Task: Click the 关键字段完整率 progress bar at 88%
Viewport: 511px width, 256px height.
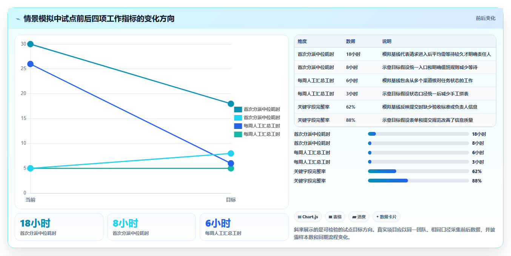Action: click(x=419, y=181)
